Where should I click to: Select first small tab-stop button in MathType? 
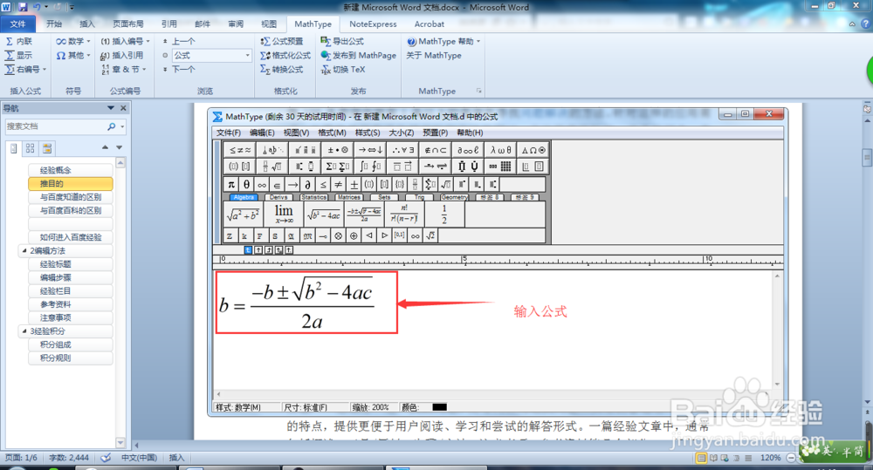point(248,250)
